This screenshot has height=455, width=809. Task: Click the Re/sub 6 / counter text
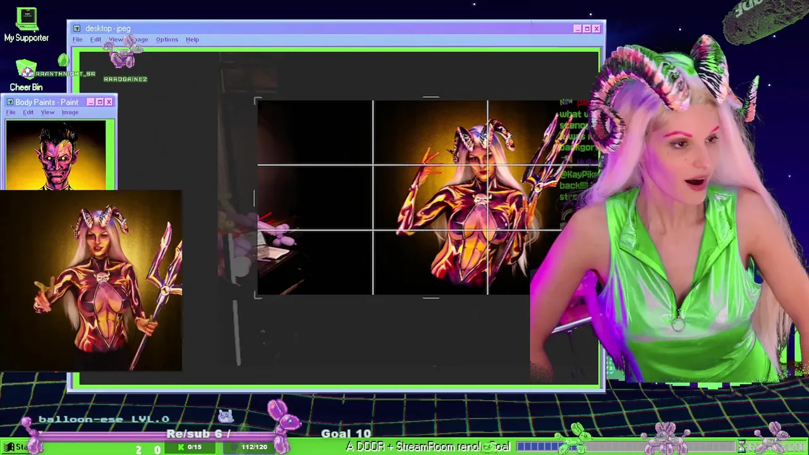198,434
